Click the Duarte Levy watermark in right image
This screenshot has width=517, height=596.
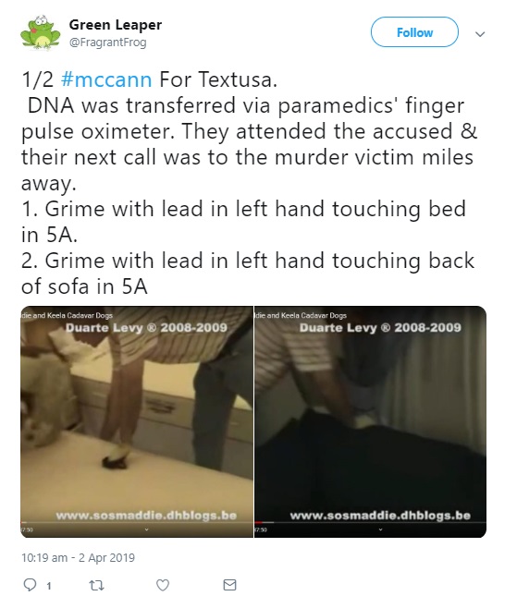tap(380, 328)
